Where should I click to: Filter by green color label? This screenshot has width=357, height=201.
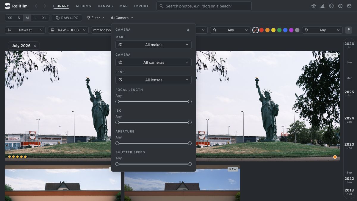[x=279, y=30]
